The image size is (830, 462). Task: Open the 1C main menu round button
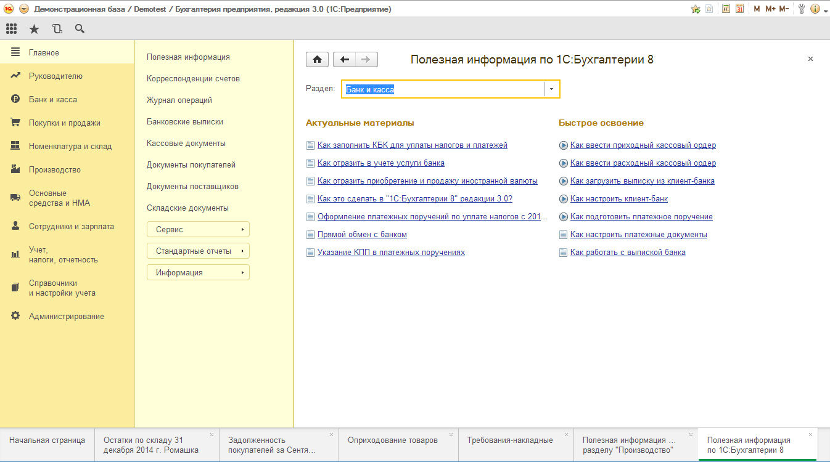click(x=24, y=9)
